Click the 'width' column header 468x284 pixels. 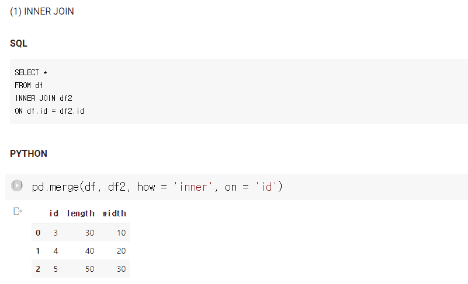click(x=114, y=213)
